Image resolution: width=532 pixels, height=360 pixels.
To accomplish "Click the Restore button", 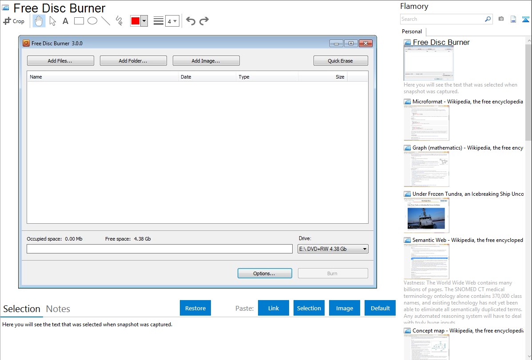I will point(195,308).
